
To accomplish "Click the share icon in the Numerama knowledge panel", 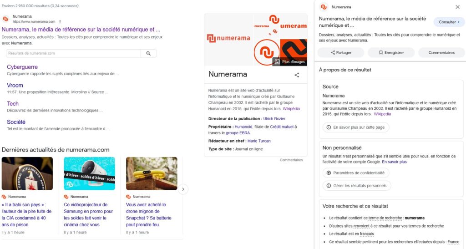I will coord(297,75).
